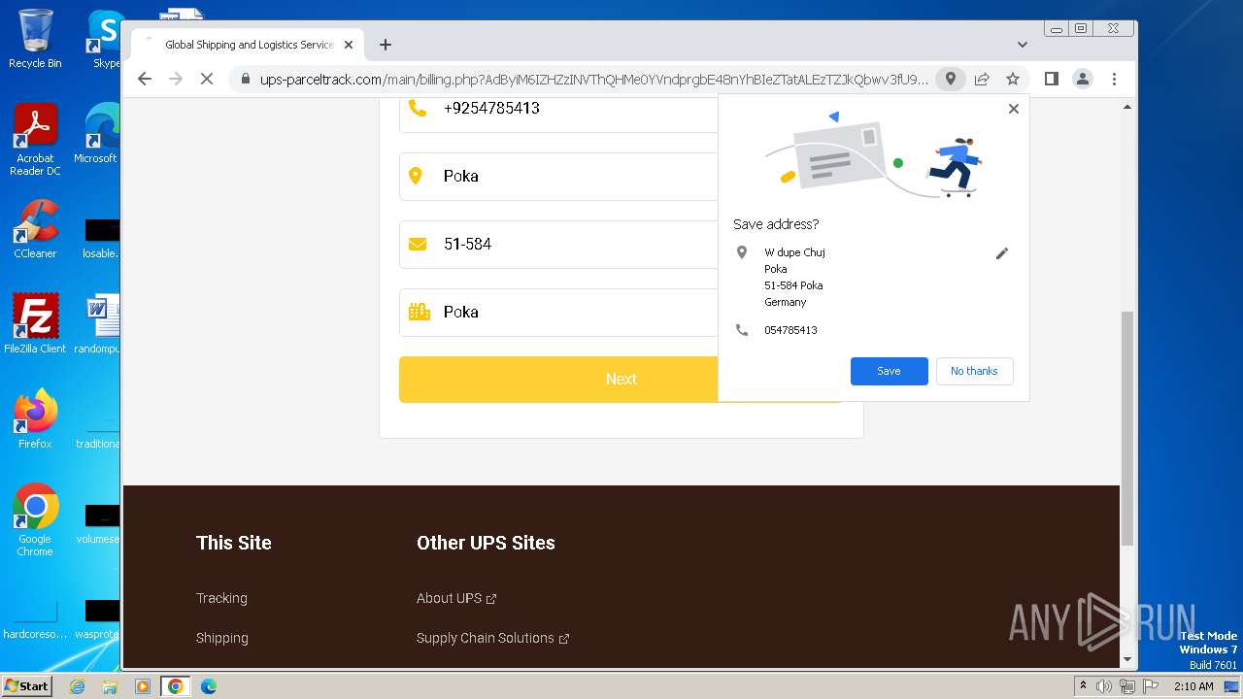Open the Recycle Bin desktop icon
The height and width of the screenshot is (699, 1243).
coord(35,39)
